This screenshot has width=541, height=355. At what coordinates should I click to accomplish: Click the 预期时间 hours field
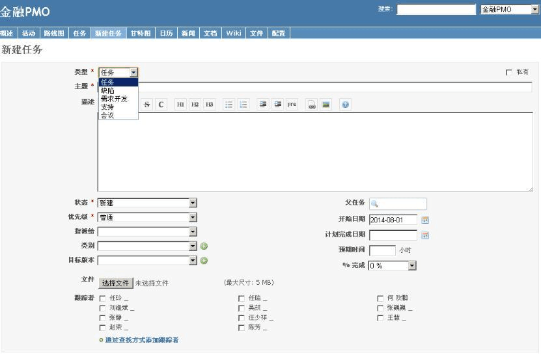(x=382, y=250)
